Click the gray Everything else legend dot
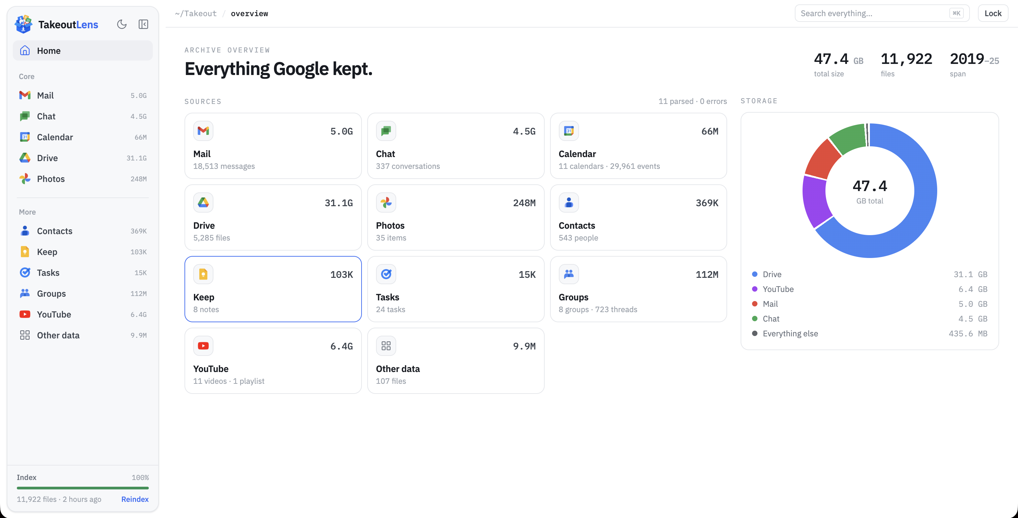The width and height of the screenshot is (1018, 518). [x=755, y=333]
